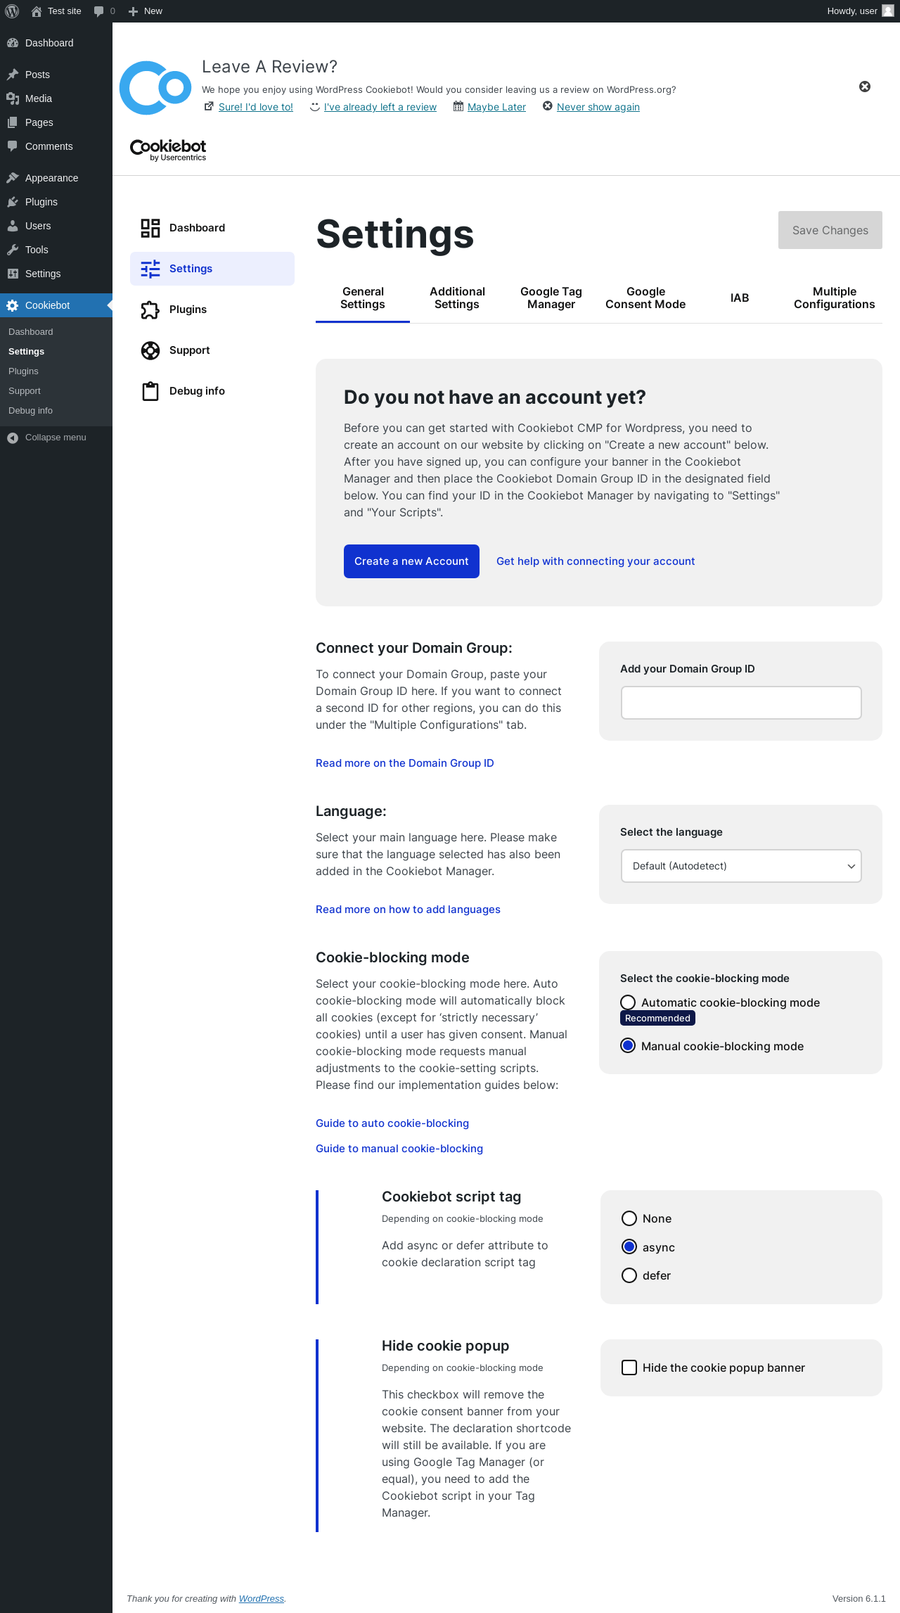The image size is (900, 1613).
Task: Open the Google Consent Mode tab
Action: tap(645, 298)
